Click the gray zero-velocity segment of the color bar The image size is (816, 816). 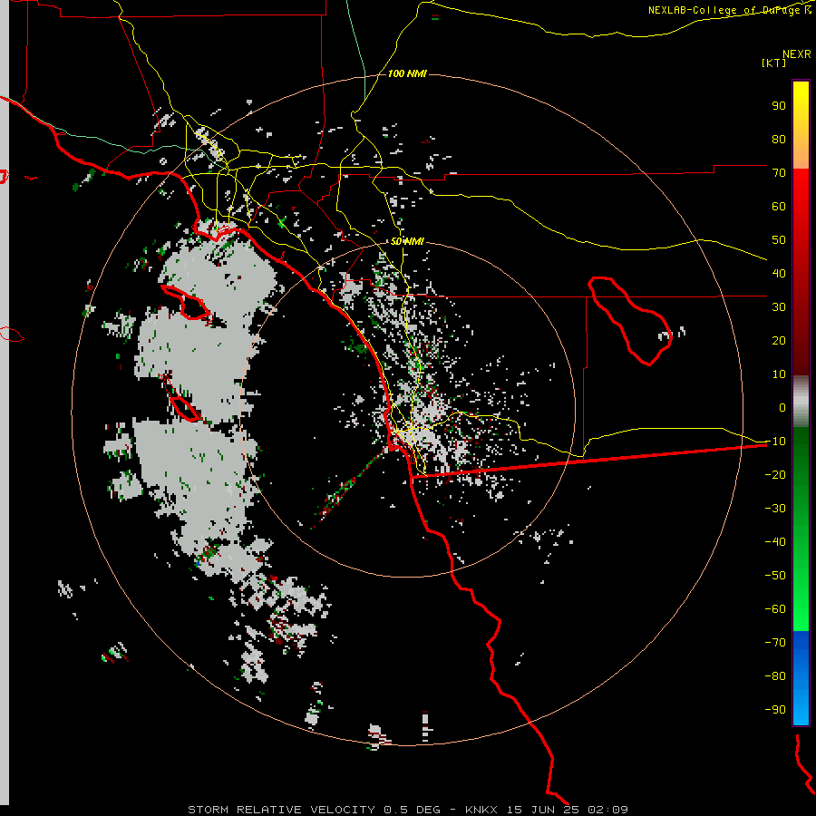coord(801,401)
